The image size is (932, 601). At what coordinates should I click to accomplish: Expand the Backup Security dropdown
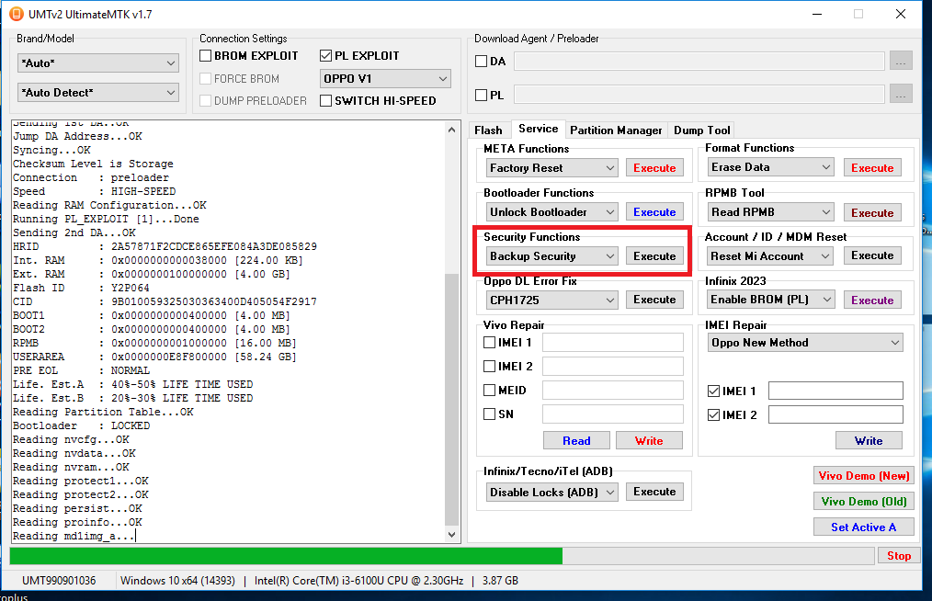[x=551, y=256]
